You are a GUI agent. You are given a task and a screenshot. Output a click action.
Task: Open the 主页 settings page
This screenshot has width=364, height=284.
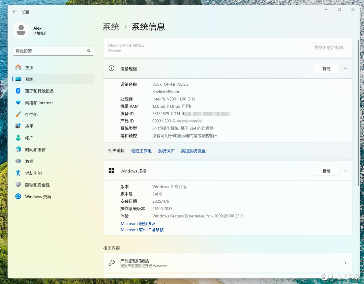click(x=53, y=67)
